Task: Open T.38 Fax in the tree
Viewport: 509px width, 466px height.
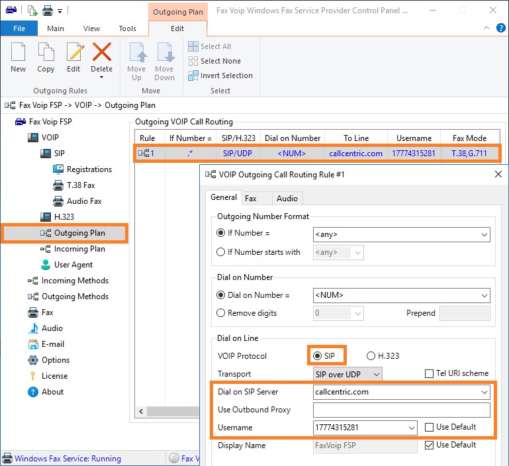Action: tap(74, 185)
